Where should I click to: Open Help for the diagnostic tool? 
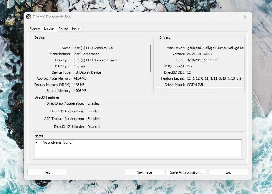click(47, 172)
